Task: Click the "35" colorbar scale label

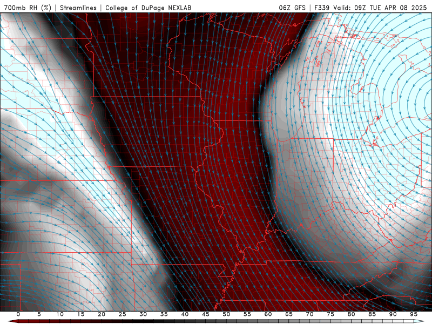Action: click(164, 314)
